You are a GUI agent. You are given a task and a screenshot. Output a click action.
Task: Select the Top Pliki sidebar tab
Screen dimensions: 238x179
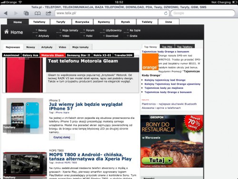(167, 46)
